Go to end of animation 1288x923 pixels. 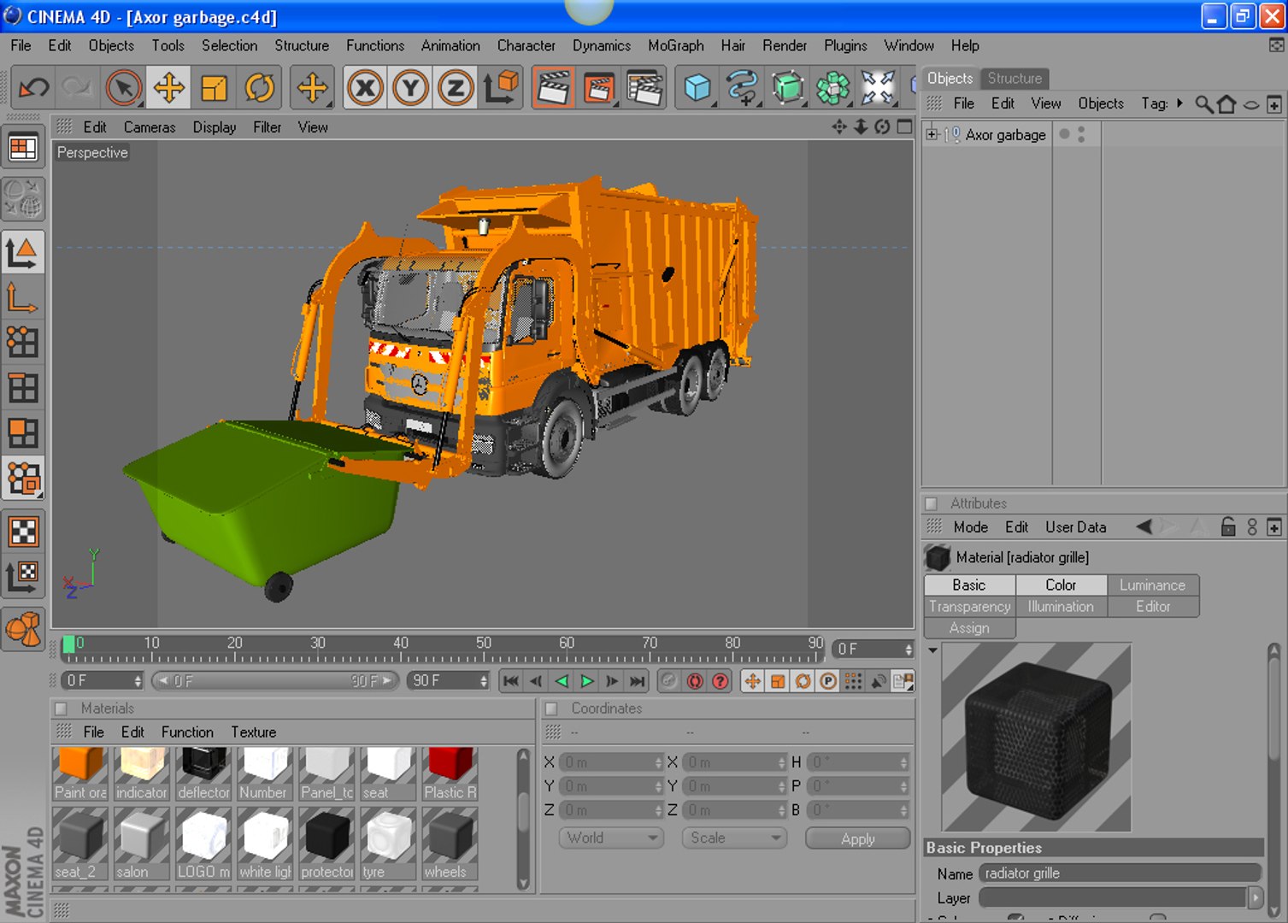[637, 681]
